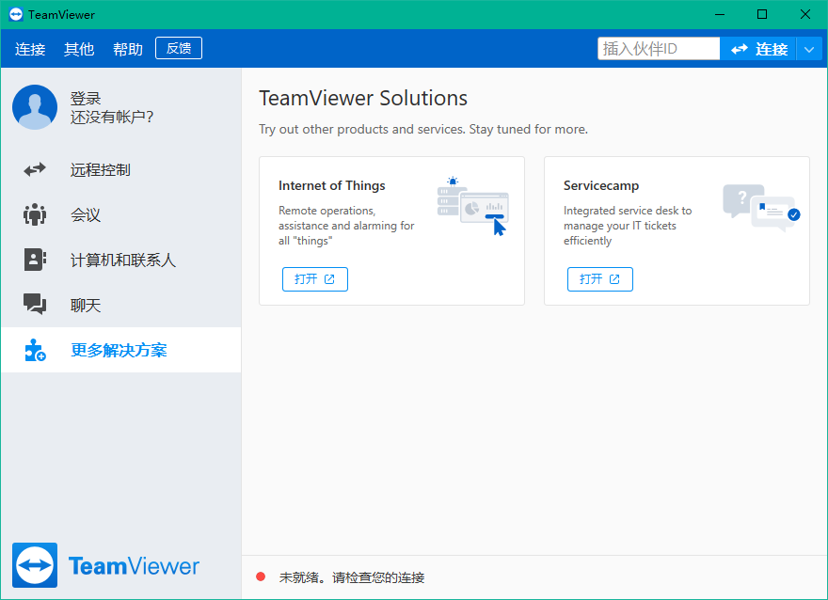Click the 反馈 button in the toolbar
Screen dimensions: 828x600
pos(178,47)
